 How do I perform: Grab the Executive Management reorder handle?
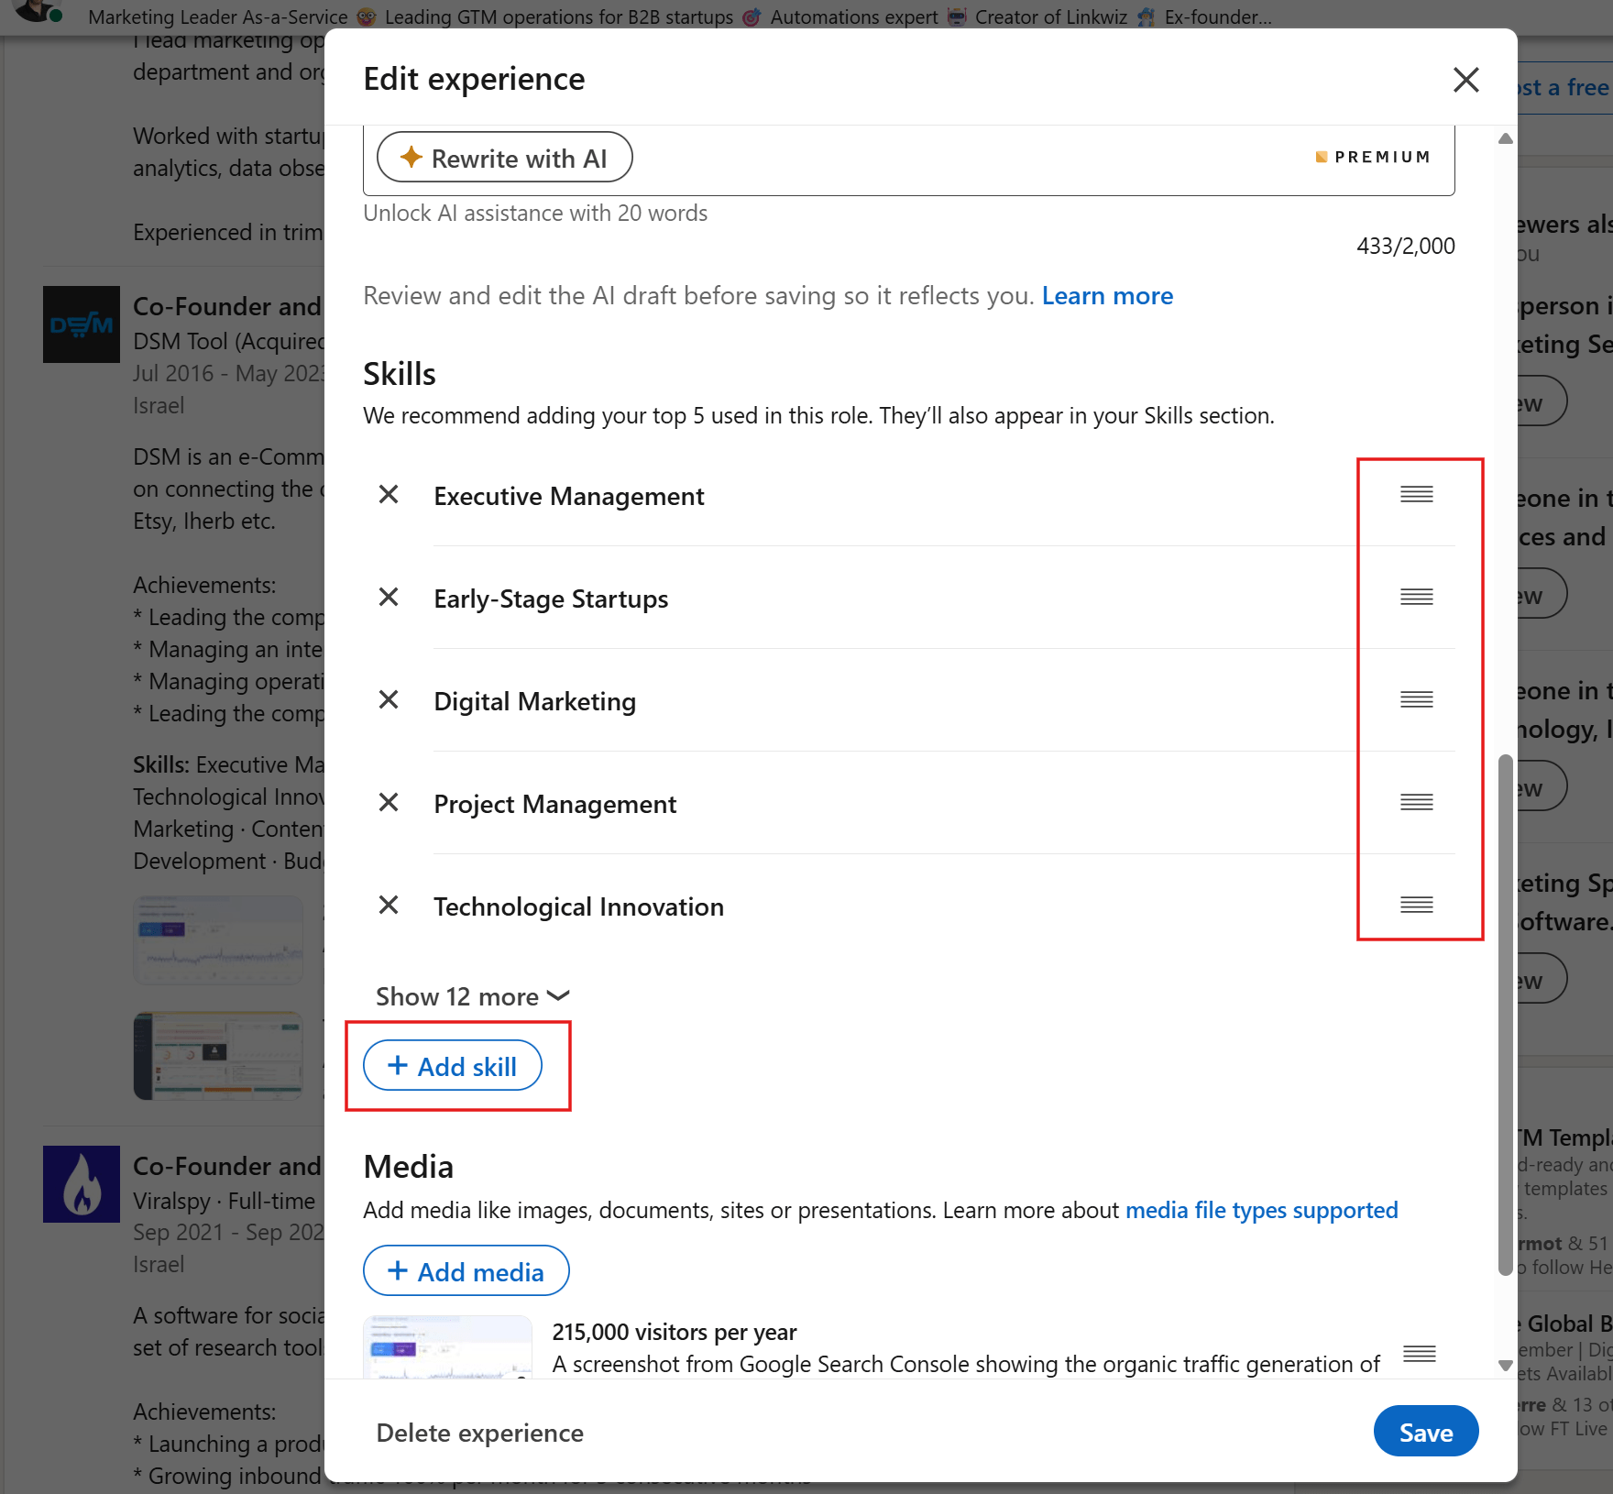1416,495
